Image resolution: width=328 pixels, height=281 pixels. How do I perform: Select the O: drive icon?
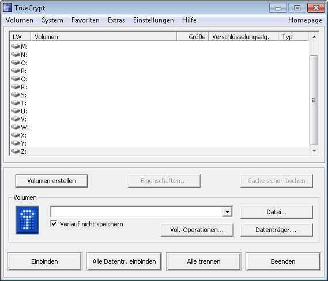pyautogui.click(x=16, y=62)
